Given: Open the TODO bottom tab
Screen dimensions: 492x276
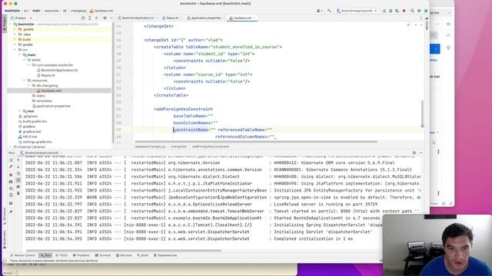Looking at the screenshot, I should pos(61,255).
